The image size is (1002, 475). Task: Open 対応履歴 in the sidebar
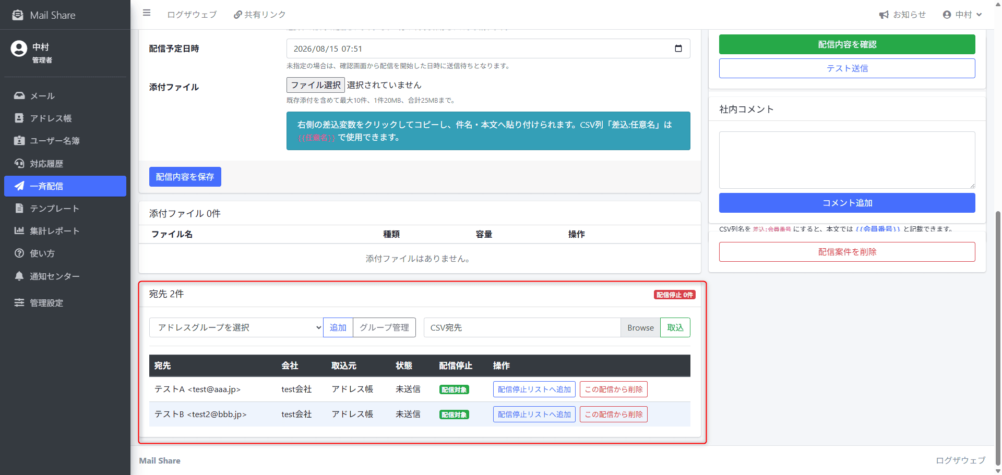point(65,164)
